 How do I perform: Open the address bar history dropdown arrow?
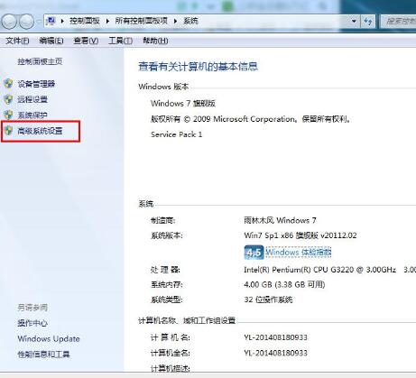pyautogui.click(x=354, y=21)
